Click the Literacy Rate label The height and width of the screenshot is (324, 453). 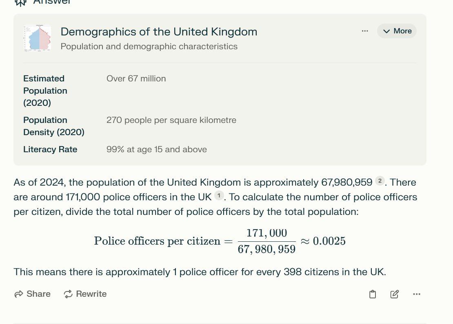(50, 149)
